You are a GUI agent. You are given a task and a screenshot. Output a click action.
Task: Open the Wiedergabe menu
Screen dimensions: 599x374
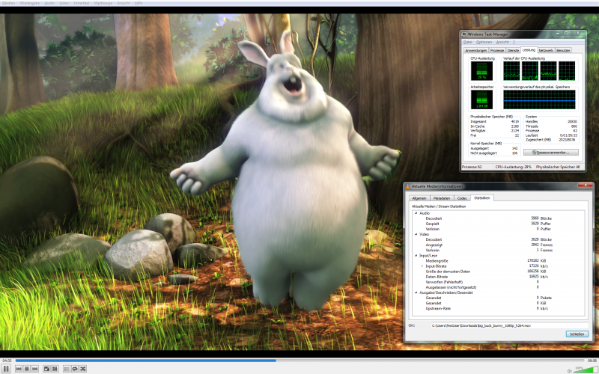click(29, 3)
